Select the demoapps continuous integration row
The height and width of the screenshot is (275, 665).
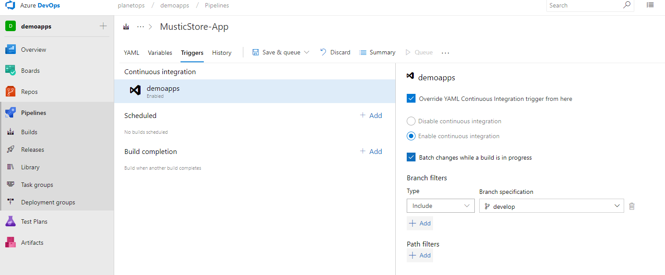coord(255,91)
